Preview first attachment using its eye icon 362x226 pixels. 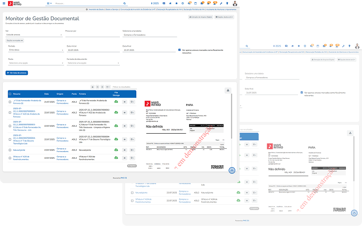[124, 101]
